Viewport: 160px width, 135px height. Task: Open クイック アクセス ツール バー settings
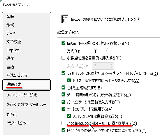pyautogui.click(x=26, y=105)
